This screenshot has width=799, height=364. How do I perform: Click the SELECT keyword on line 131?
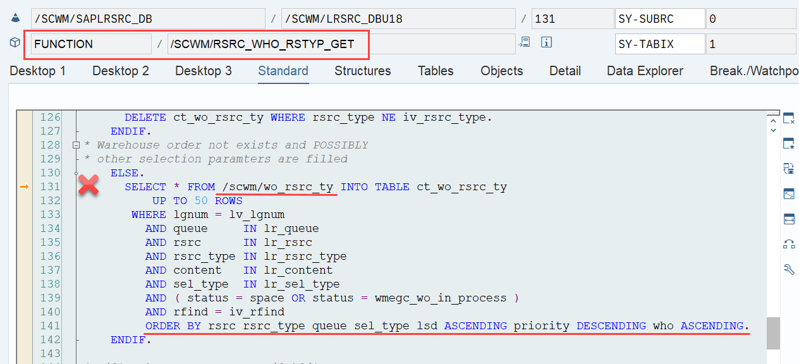(145, 187)
